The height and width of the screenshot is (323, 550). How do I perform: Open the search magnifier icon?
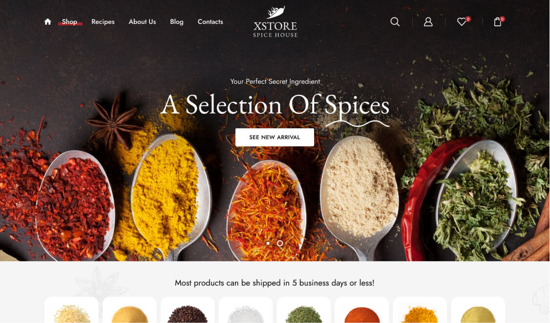(x=395, y=22)
